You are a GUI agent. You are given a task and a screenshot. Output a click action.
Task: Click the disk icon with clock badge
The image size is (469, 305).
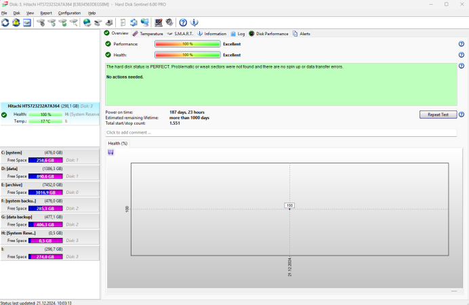(52, 22)
